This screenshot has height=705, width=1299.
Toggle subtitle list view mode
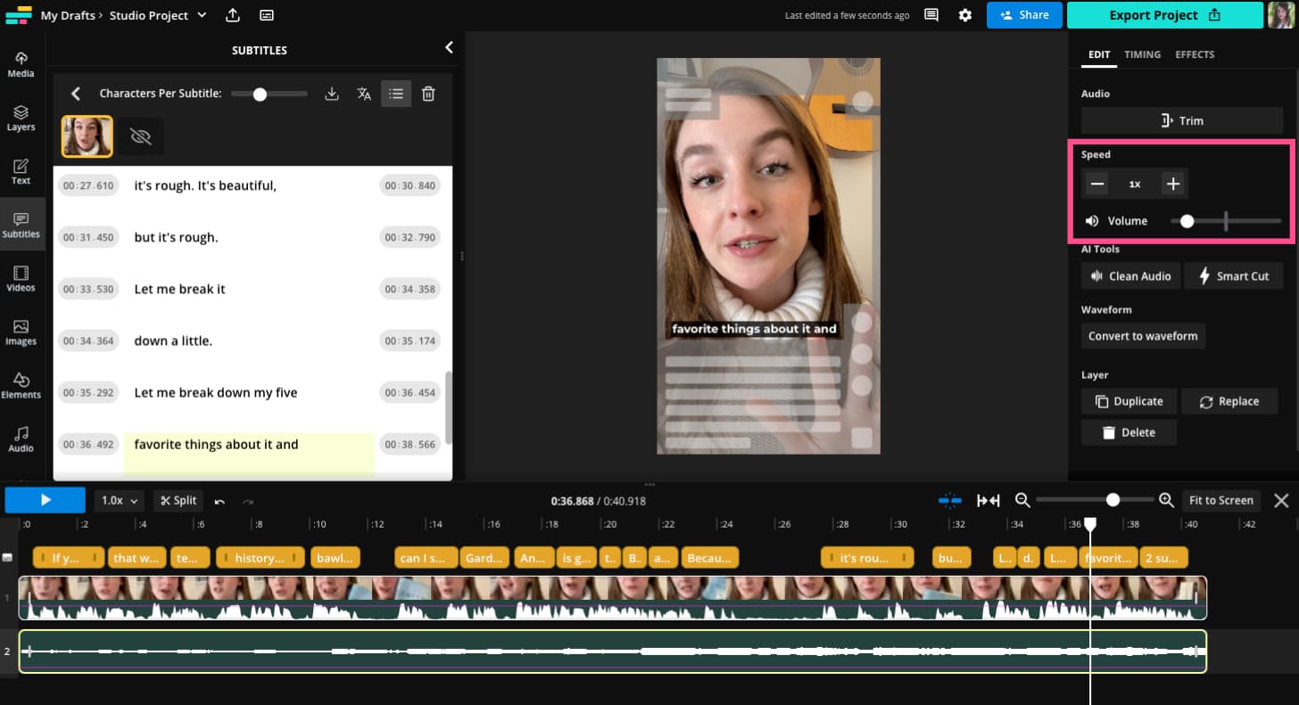click(x=396, y=94)
